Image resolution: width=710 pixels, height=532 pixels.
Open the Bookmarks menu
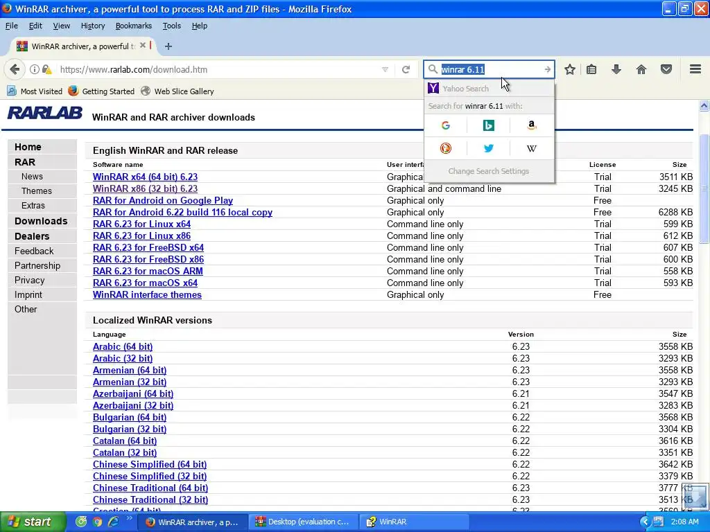tap(134, 26)
